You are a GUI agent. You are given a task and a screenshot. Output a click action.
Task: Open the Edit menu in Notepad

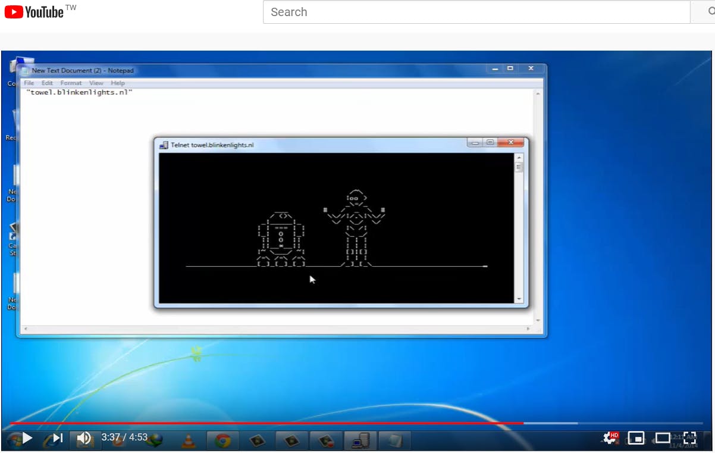(x=47, y=83)
